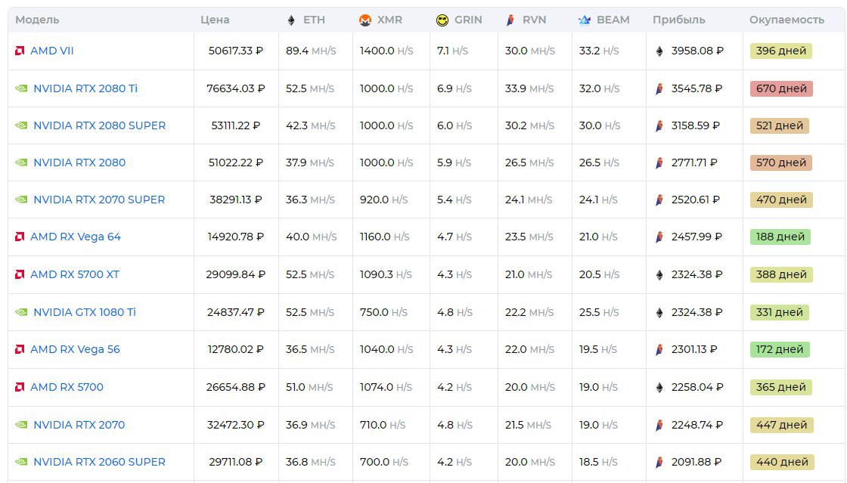The height and width of the screenshot is (483, 847).
Task: Click AMD logo beside RX Vega 56
Action: (20, 349)
